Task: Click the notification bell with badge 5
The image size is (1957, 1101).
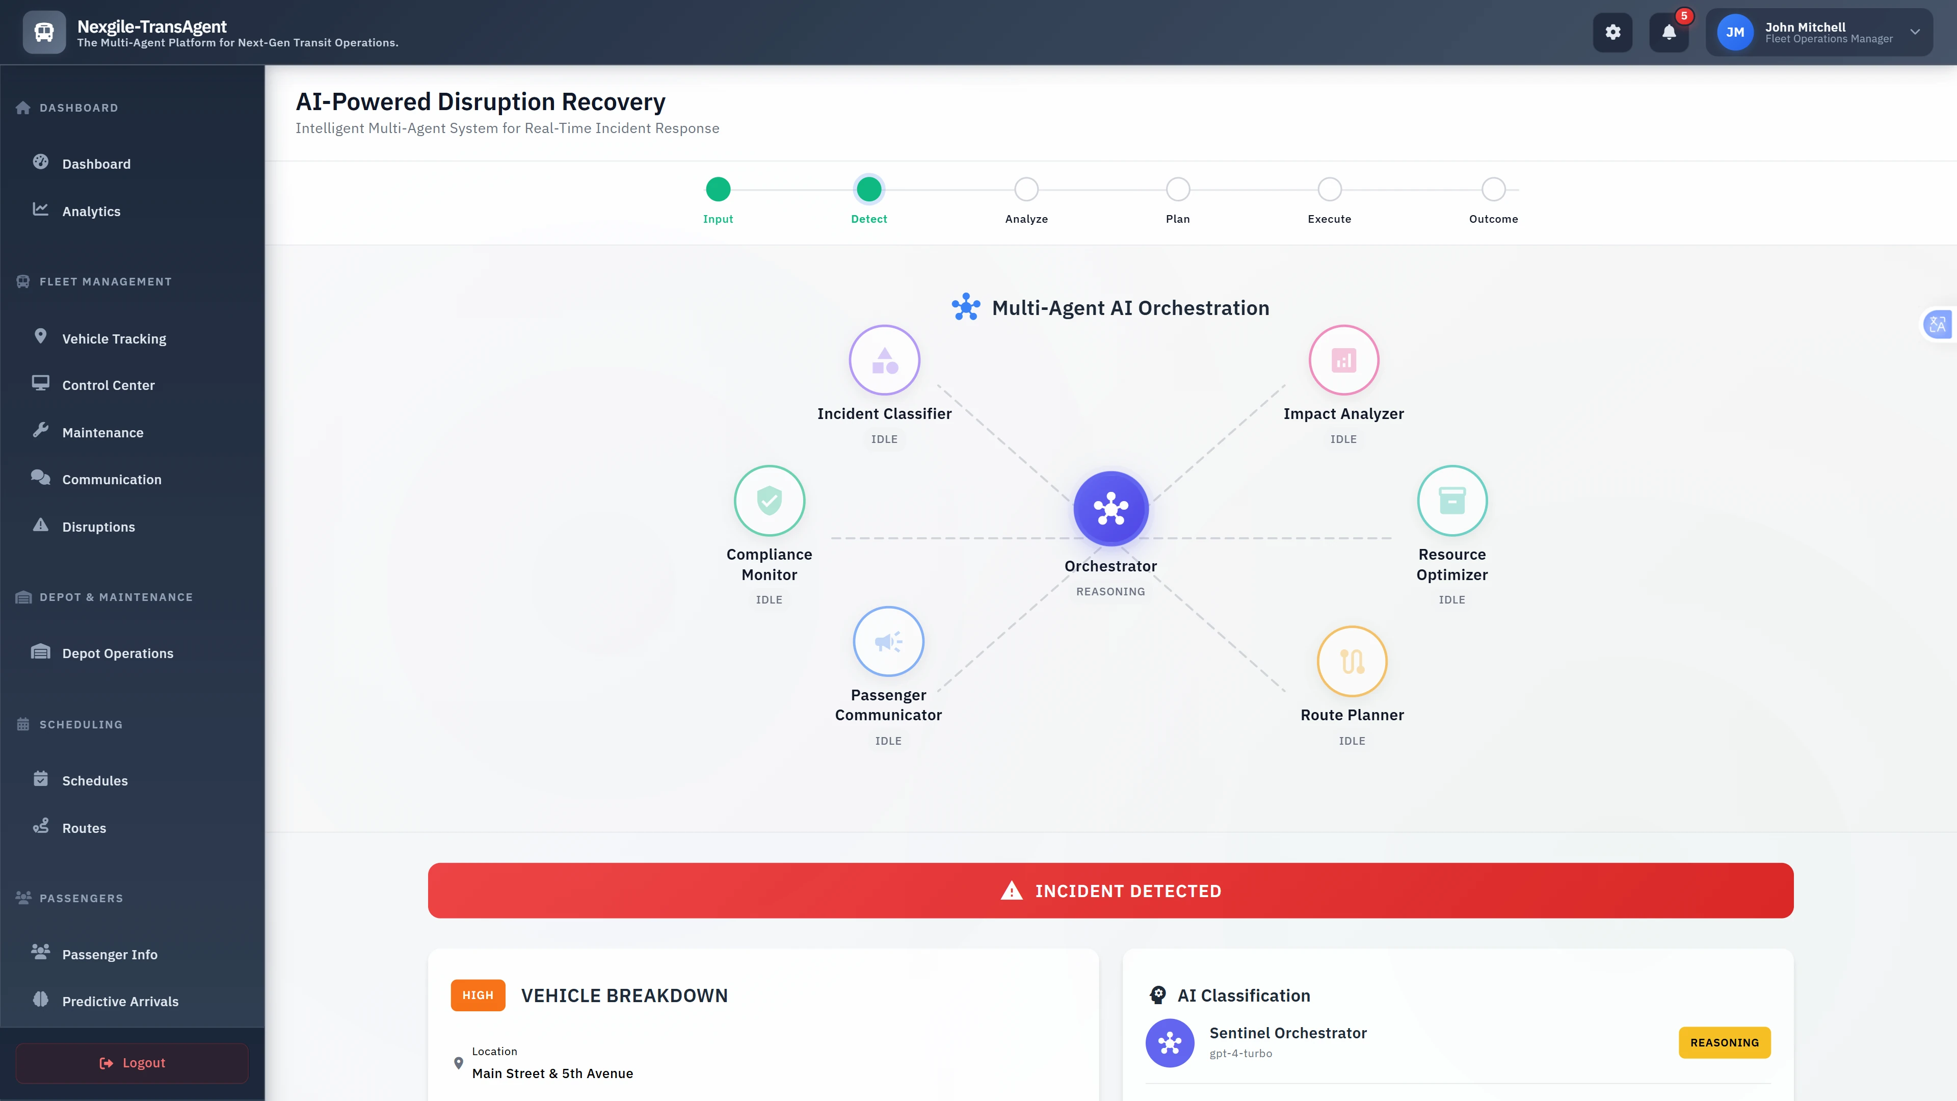Action: (1669, 32)
